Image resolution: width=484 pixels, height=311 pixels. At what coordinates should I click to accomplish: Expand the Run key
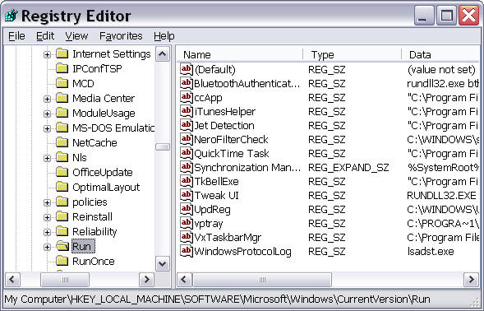click(47, 247)
